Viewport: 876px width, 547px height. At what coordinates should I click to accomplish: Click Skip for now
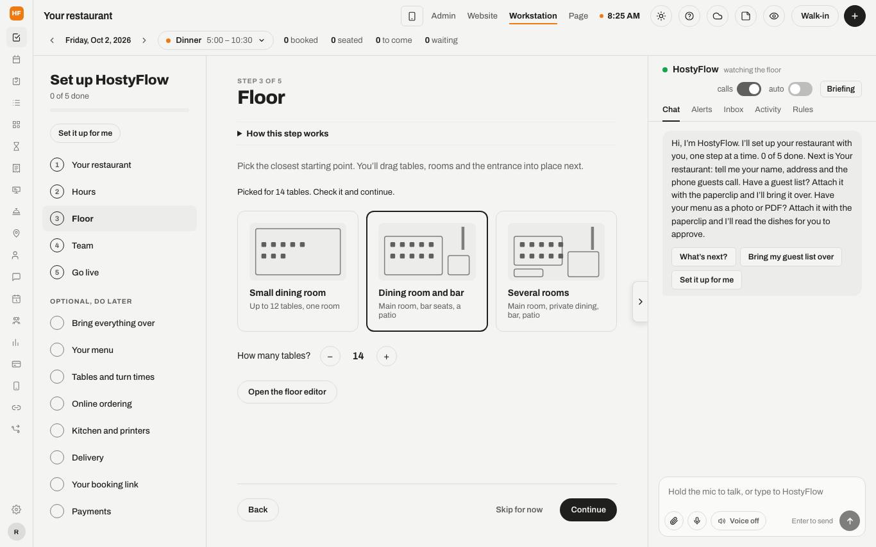click(519, 510)
